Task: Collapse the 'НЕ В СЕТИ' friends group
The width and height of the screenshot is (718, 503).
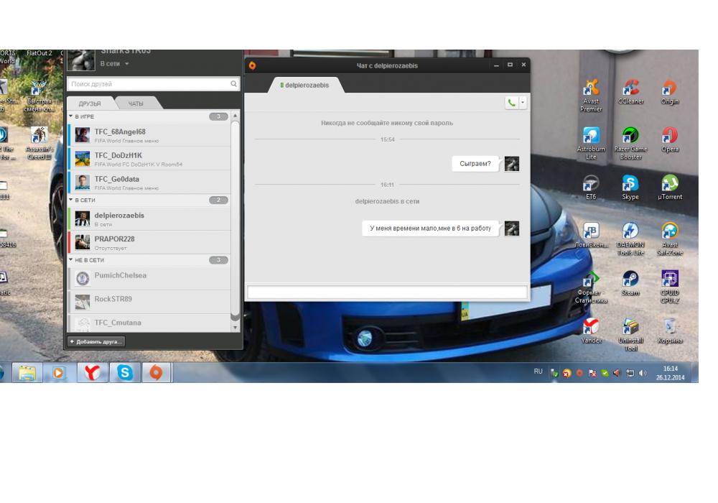Action: (71, 260)
